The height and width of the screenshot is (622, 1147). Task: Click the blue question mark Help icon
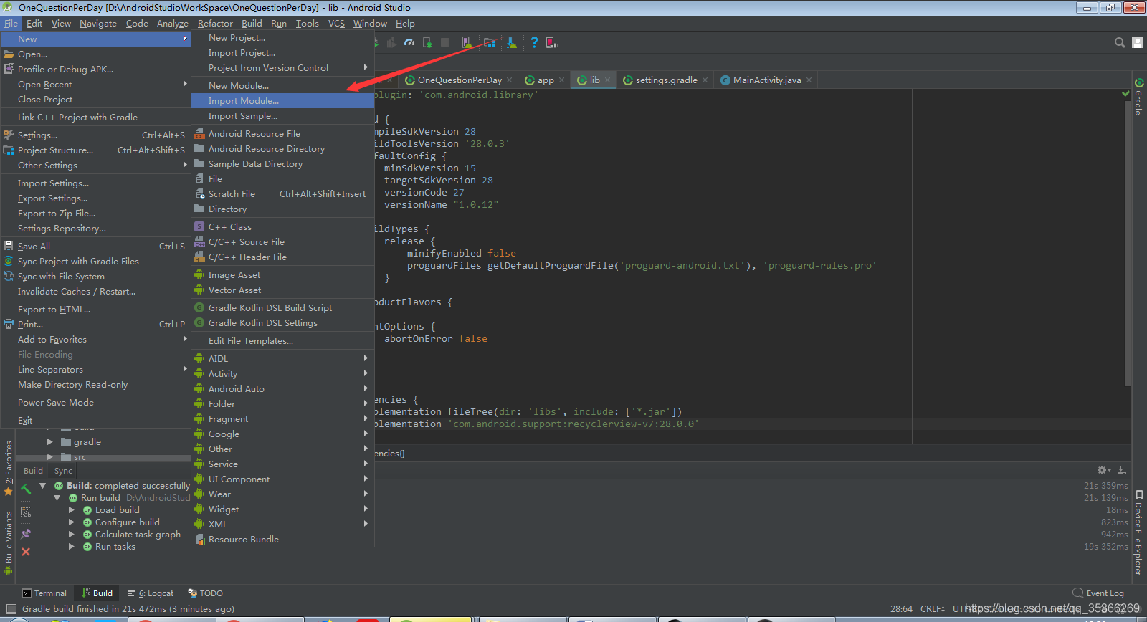coord(534,43)
